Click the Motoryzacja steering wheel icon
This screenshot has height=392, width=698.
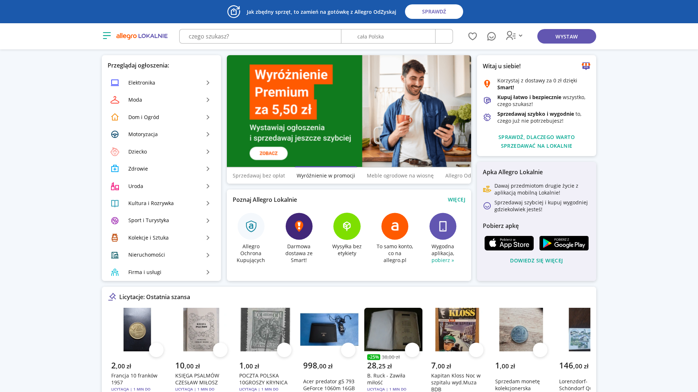(115, 134)
